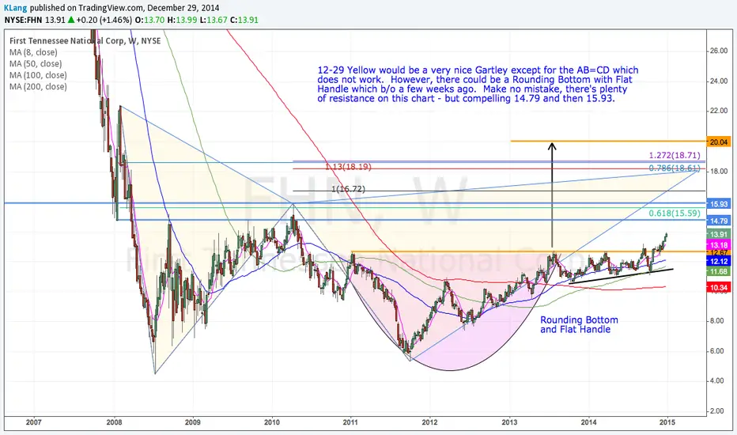Click the MA (200, close) indicator label
Screen dimensions: 737x435
[38, 86]
